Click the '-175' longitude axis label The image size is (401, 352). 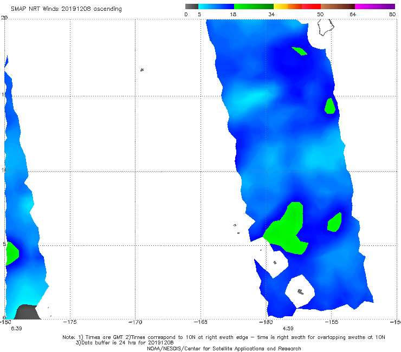(x=70, y=322)
